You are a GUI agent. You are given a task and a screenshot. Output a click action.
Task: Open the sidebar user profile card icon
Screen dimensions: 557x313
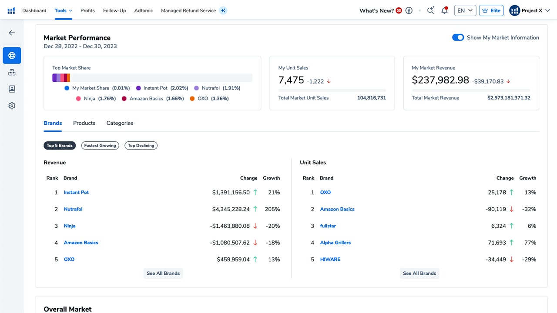click(x=12, y=89)
